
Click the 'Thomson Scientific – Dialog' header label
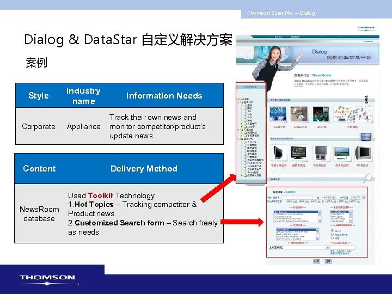[x=281, y=13]
